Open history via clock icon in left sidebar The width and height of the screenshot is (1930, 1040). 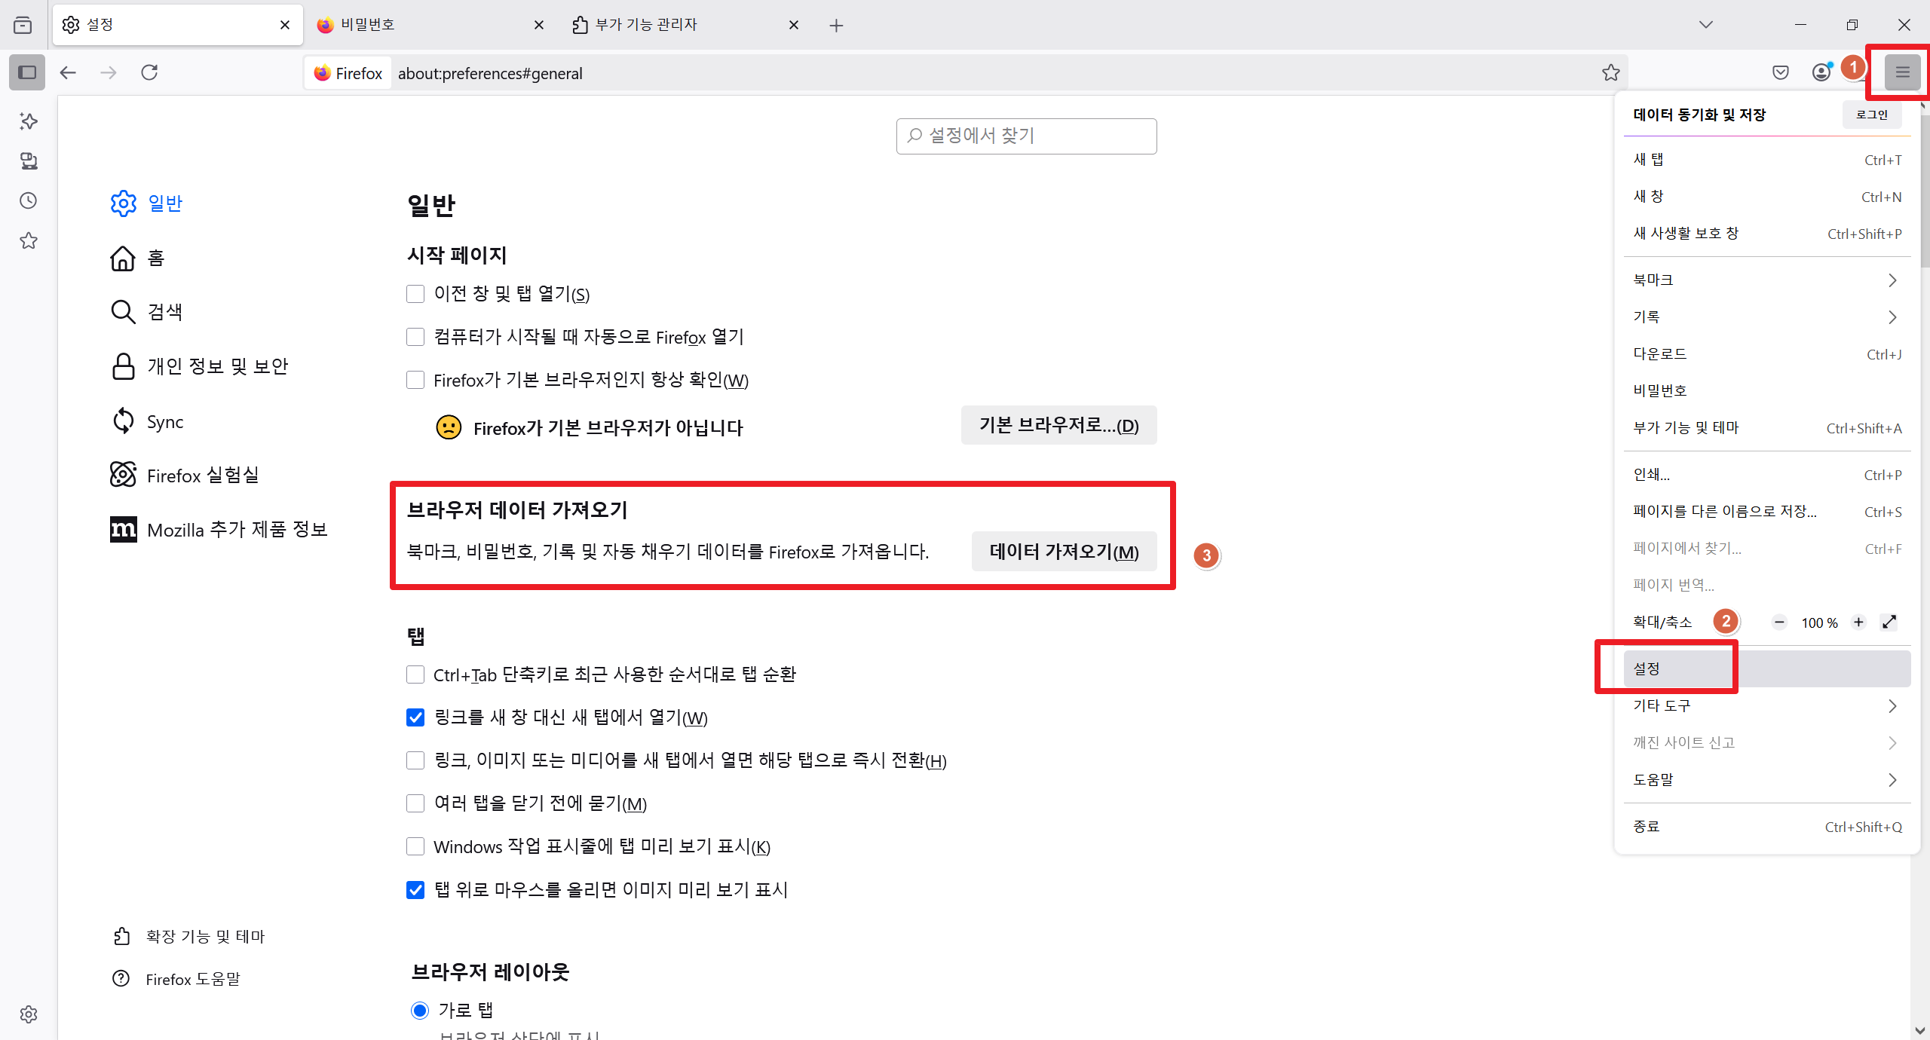pyautogui.click(x=27, y=200)
